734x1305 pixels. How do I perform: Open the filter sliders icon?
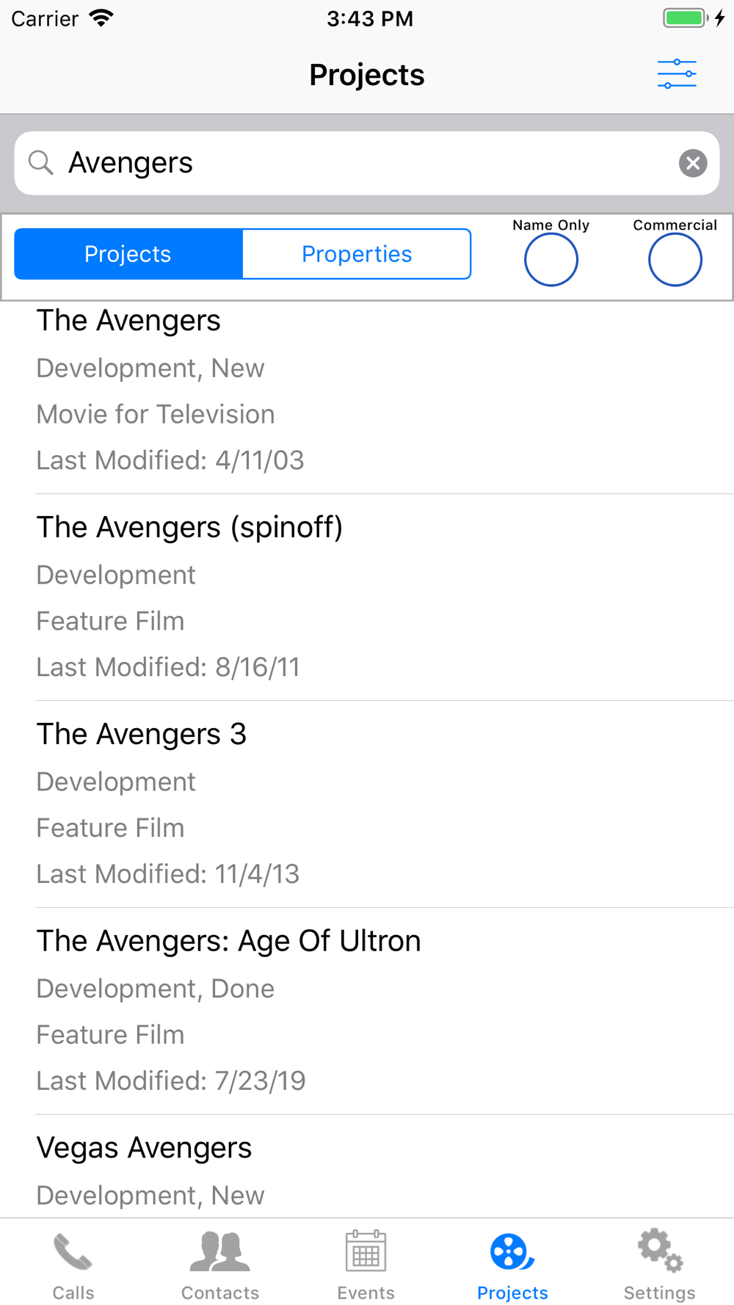click(x=676, y=74)
